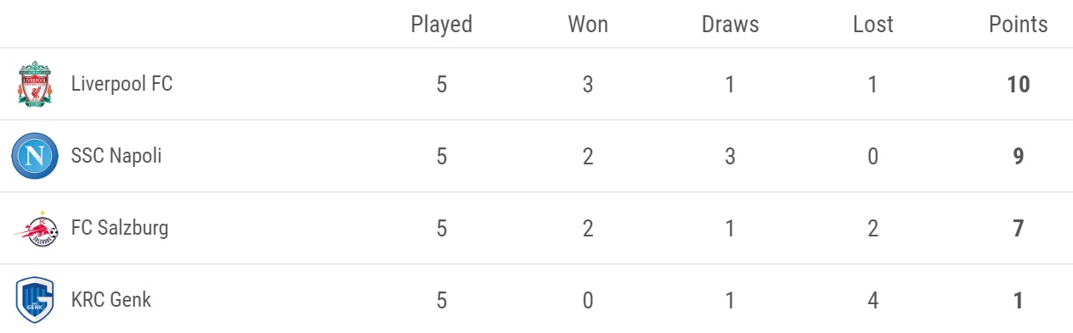Viewport: 1073px width, 333px height.
Task: Open the Liverpool FC team name
Action: 121,84
